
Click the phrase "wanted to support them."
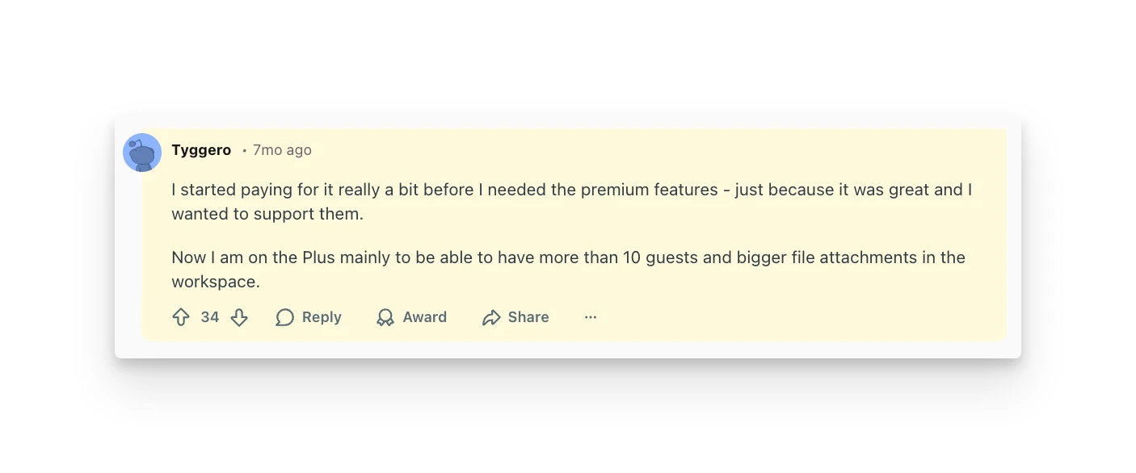pyautogui.click(x=267, y=214)
